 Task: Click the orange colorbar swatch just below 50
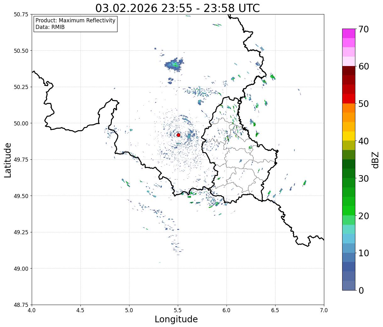pos(349,108)
